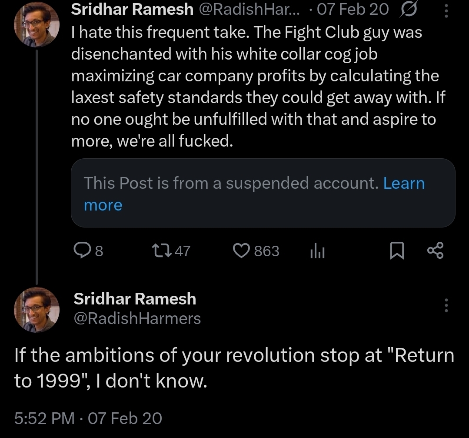Screen dimensions: 469x438
Task: Click the Sridhar Ramesh name above @RadishHarmers
Action: click(x=135, y=299)
